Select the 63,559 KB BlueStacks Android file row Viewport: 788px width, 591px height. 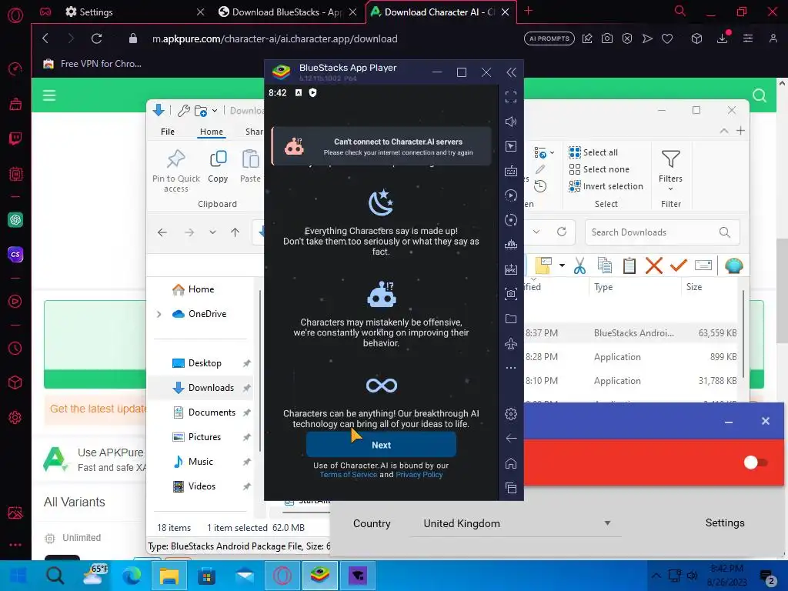[631, 332]
